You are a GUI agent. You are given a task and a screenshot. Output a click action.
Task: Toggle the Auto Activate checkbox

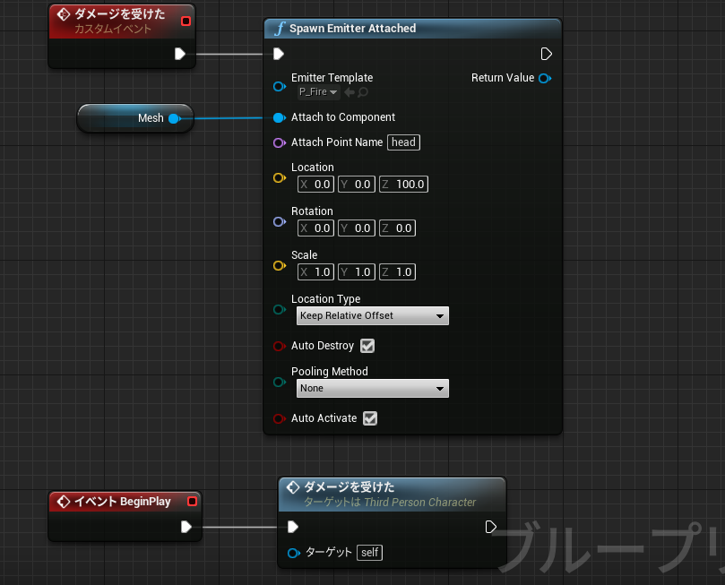(x=370, y=418)
